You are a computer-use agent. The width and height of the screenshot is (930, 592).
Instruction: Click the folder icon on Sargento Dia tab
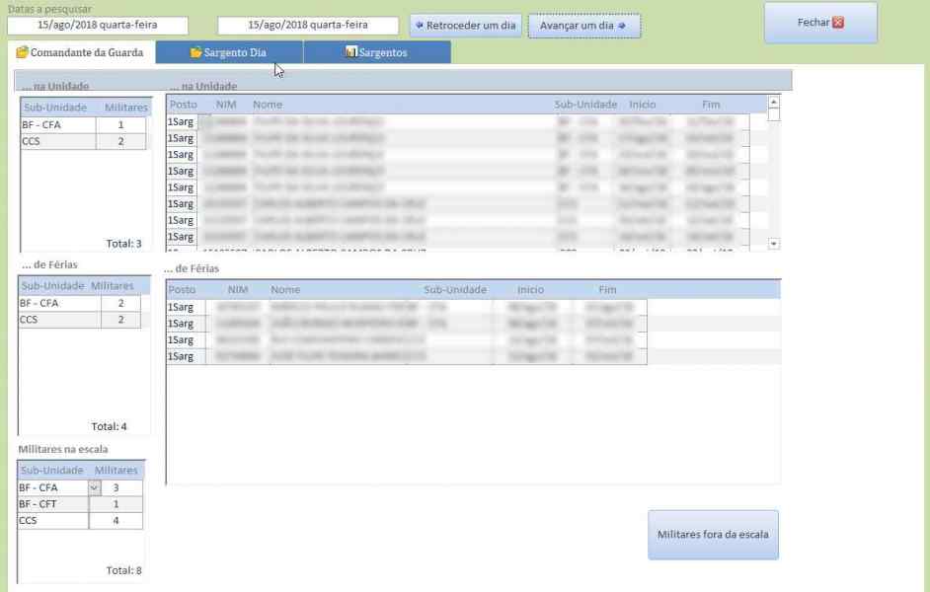195,52
